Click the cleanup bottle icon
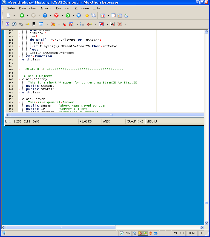The width and height of the screenshot is (210, 237). tap(126, 15)
